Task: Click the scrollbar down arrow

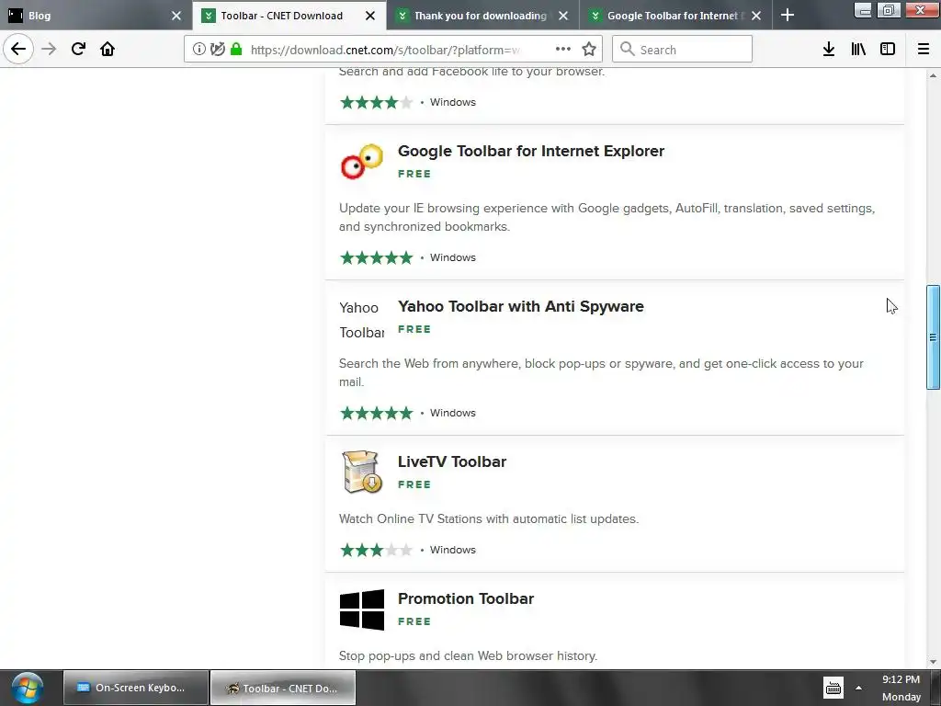Action: pos(933,662)
